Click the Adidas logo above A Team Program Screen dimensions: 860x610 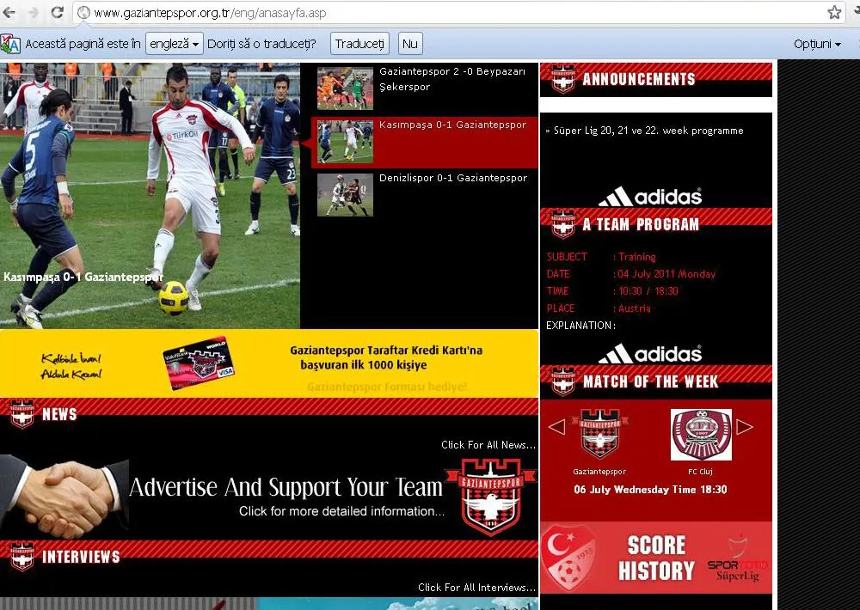(650, 197)
